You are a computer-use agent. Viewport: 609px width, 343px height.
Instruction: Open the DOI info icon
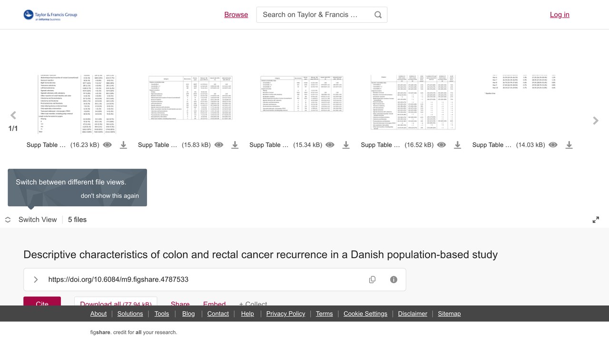[393, 280]
